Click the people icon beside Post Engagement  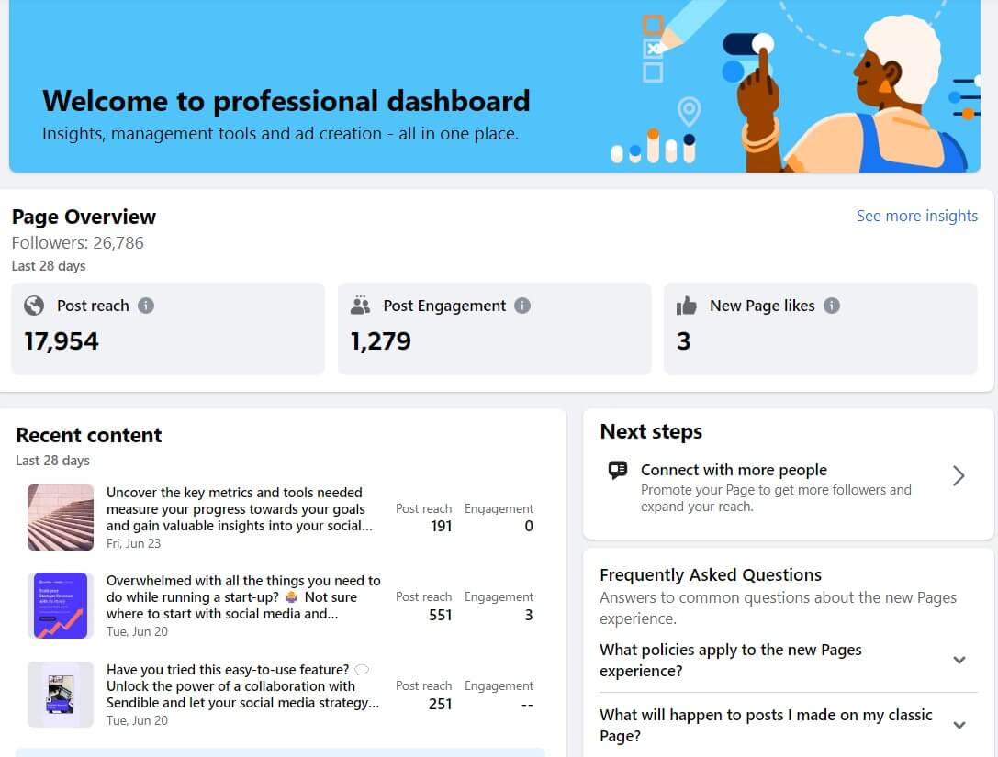(362, 305)
